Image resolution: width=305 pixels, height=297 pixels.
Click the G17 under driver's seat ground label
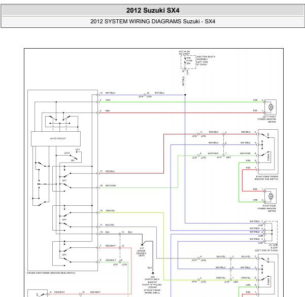(142, 252)
